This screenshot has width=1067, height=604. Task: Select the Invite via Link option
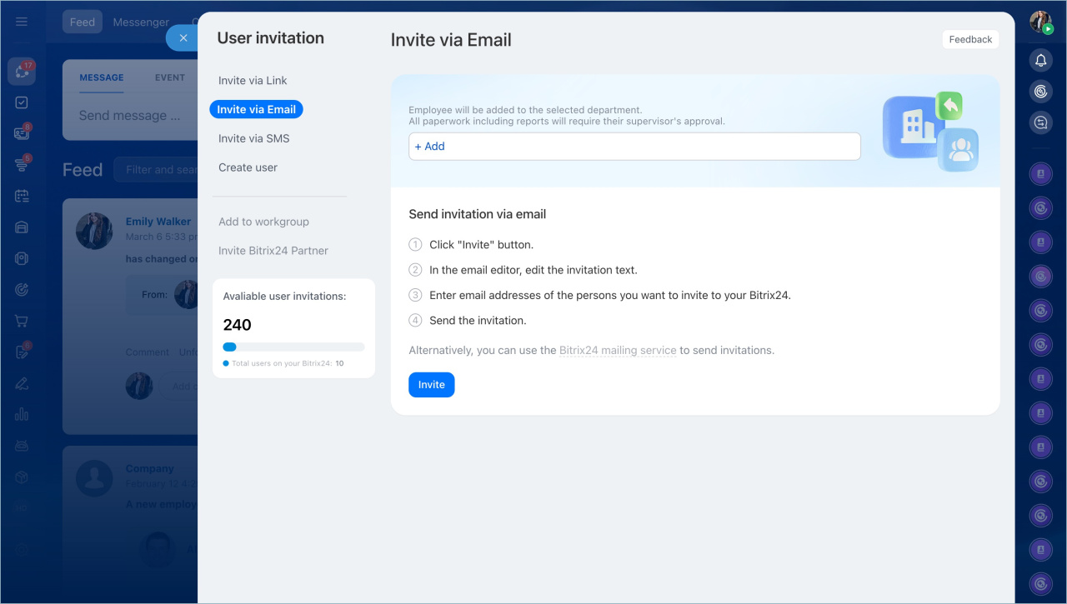pyautogui.click(x=253, y=81)
